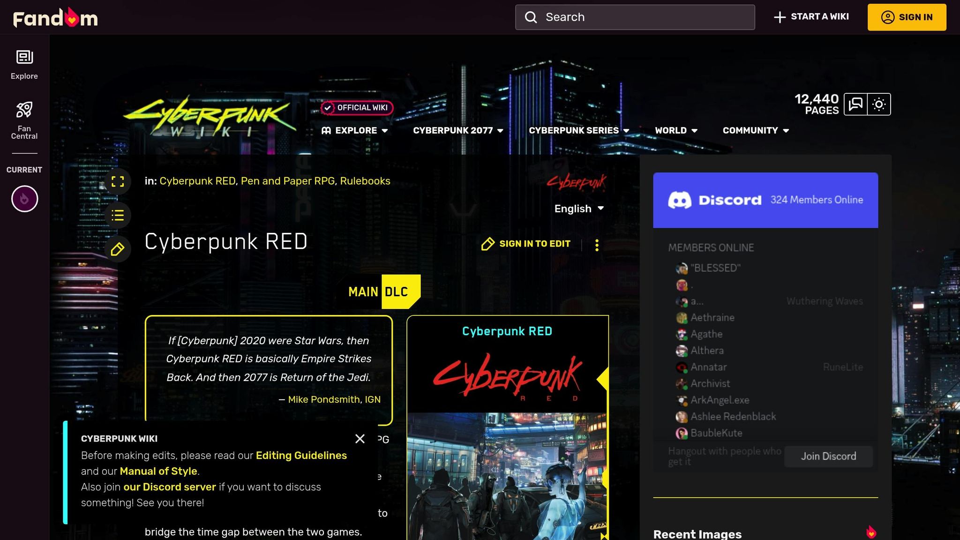The image size is (960, 540).
Task: Click the Search input field
Action: click(635, 17)
